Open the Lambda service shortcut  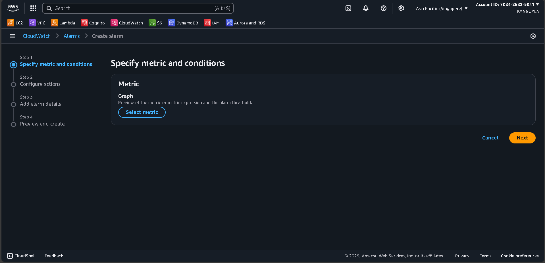pos(63,23)
